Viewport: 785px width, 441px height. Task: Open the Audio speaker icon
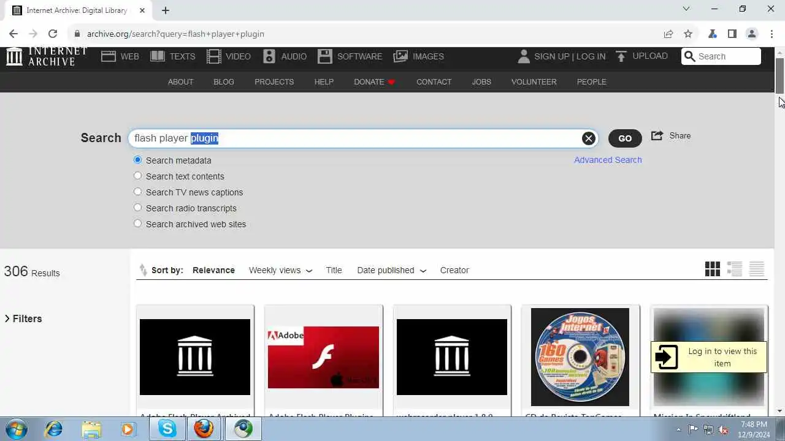tap(269, 56)
